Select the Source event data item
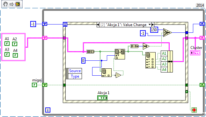206x117 pixels. (x=75, y=71)
